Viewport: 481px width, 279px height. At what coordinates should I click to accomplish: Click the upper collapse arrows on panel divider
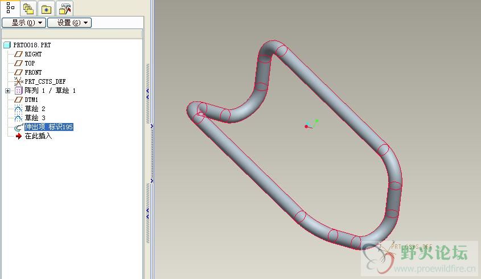click(x=147, y=94)
